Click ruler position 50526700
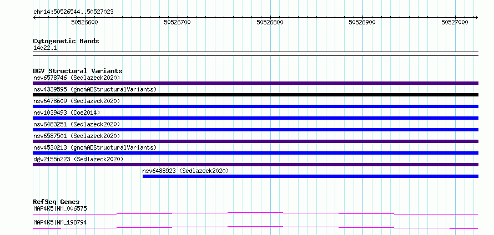The image size is (494, 235). [178, 22]
